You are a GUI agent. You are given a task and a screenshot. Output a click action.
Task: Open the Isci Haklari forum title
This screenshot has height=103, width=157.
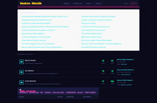click(x=29, y=71)
